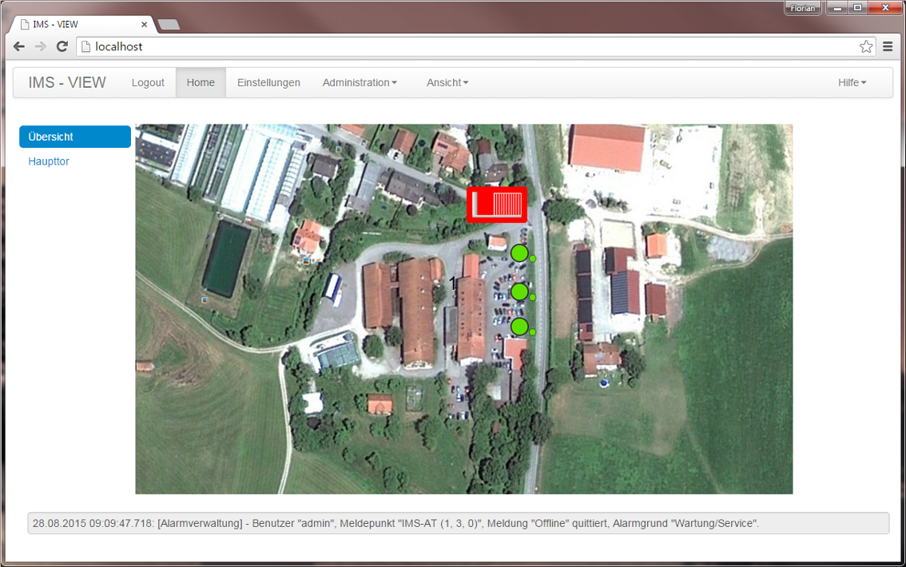Viewport: 906px width, 567px height.
Task: Click the browser forward arrow
Action: point(40,47)
